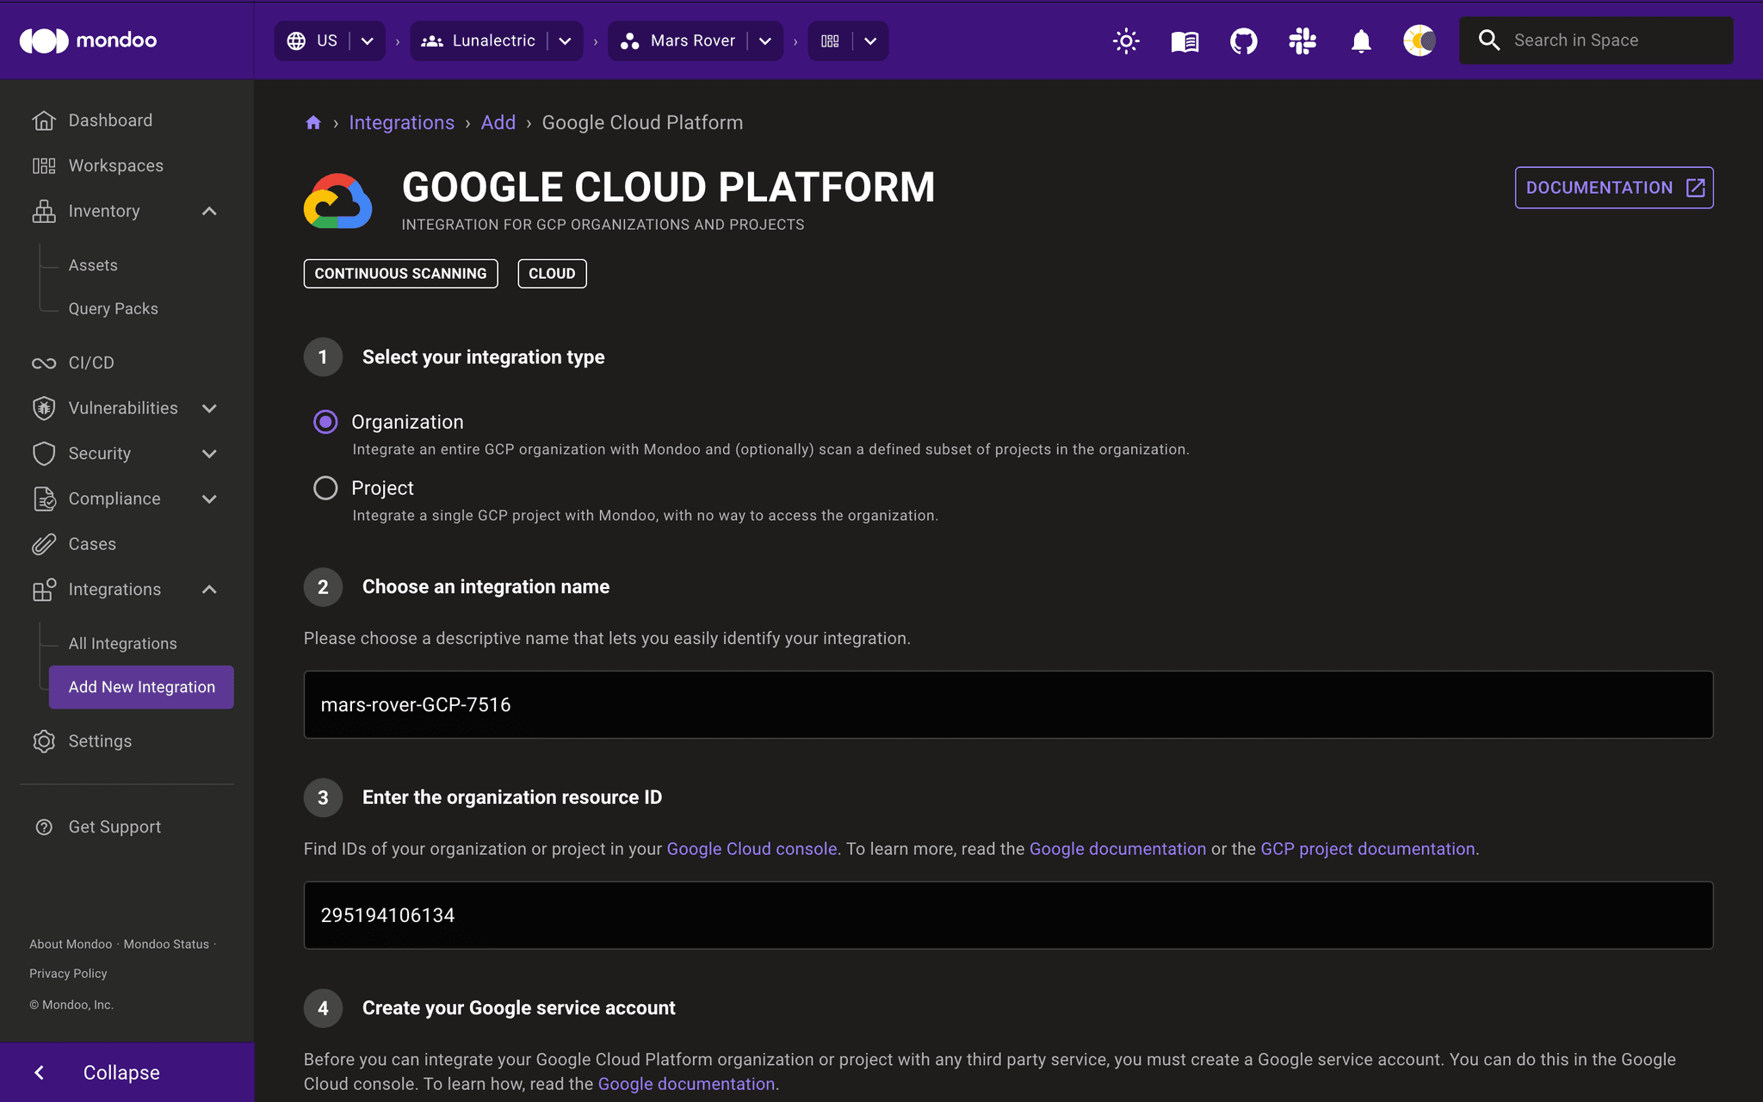Click the light mode sun icon
Viewport: 1763px width, 1102px height.
tap(1126, 40)
